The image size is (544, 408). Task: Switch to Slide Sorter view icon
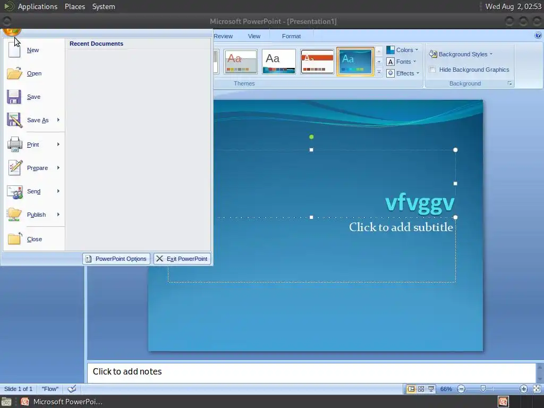(421, 389)
